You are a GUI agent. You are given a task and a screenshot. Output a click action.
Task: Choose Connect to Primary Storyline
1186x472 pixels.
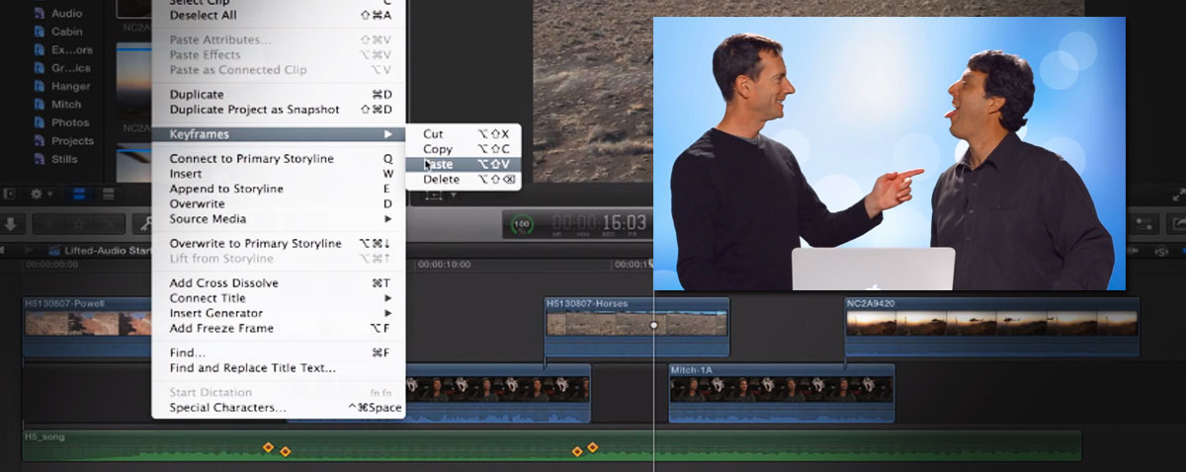[x=279, y=158]
